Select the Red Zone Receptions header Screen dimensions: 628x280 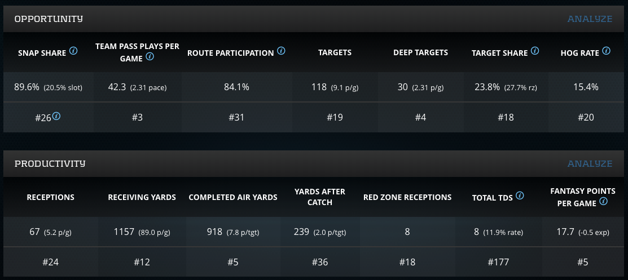pyautogui.click(x=407, y=197)
